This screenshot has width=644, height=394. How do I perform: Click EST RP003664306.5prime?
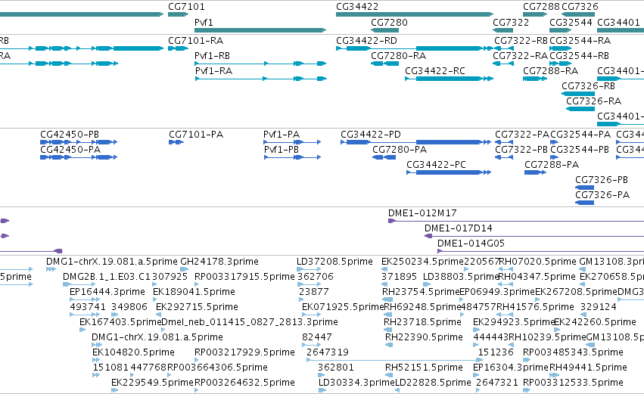(x=217, y=368)
